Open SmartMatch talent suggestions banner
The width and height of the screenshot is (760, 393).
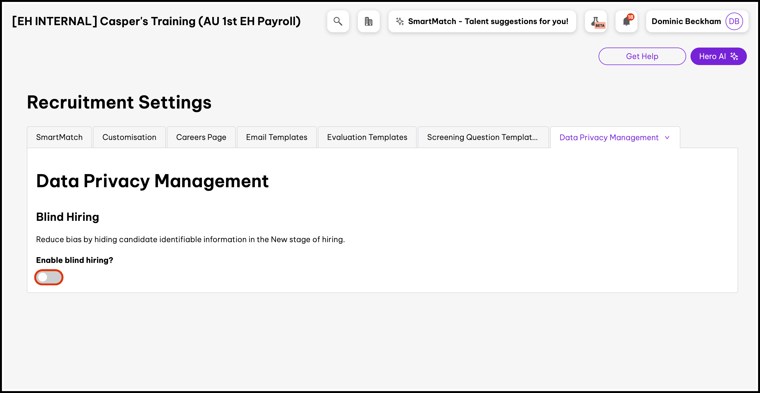(488, 21)
